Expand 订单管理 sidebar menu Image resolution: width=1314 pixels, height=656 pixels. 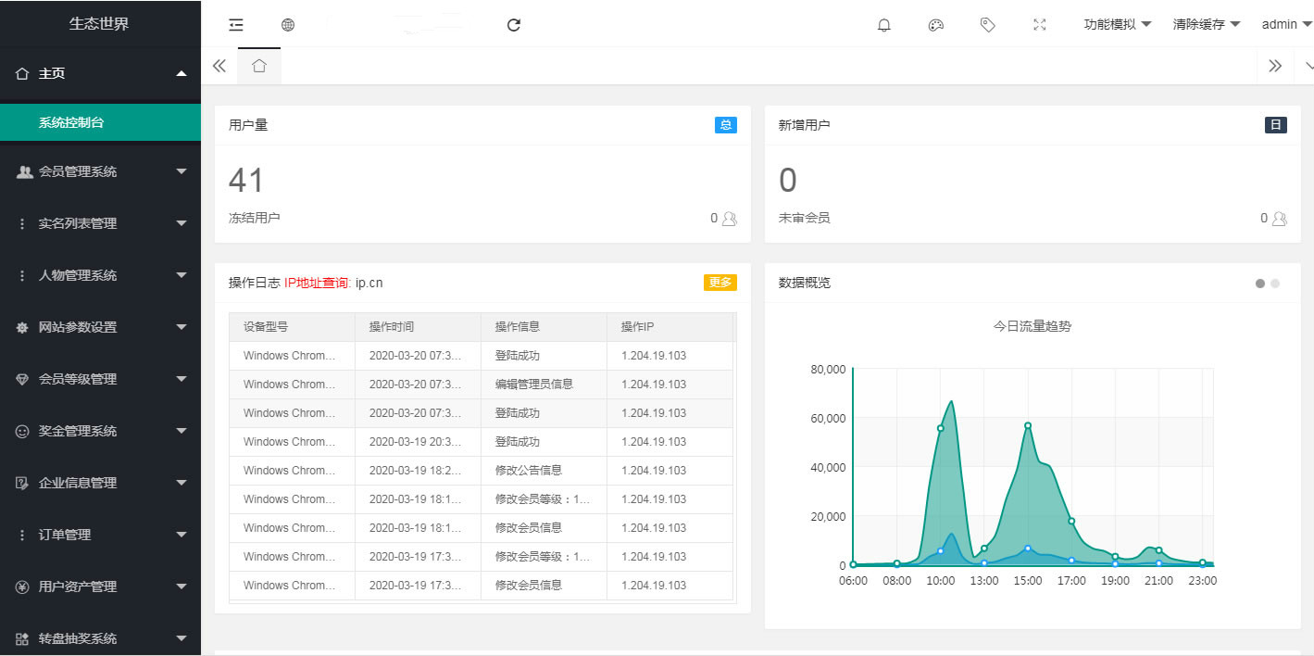tap(100, 535)
